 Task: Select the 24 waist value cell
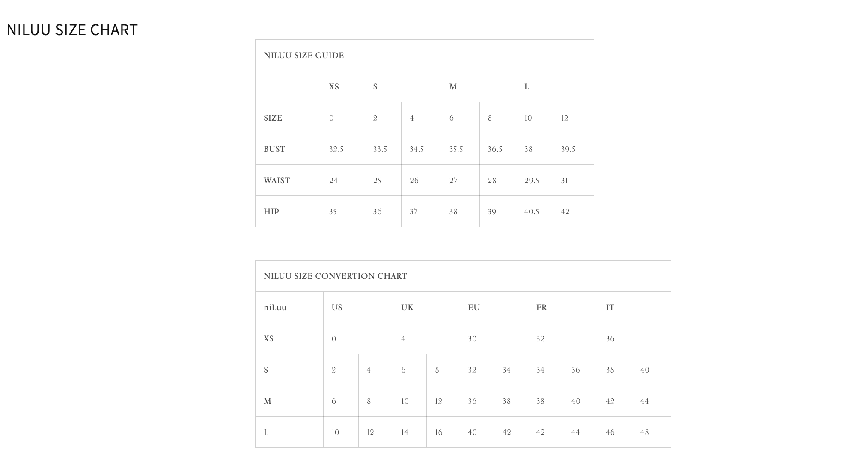(x=333, y=181)
